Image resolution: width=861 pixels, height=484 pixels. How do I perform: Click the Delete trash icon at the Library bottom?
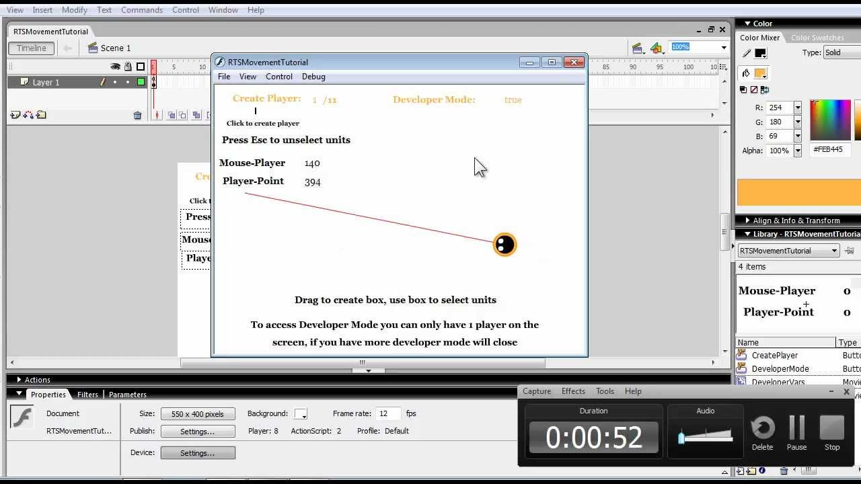coord(784,471)
